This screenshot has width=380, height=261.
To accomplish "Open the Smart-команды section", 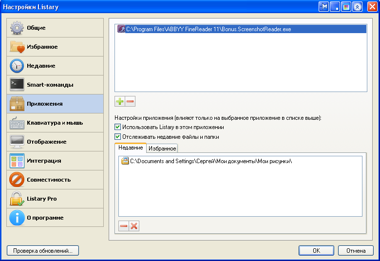I will pyautogui.click(x=55, y=85).
